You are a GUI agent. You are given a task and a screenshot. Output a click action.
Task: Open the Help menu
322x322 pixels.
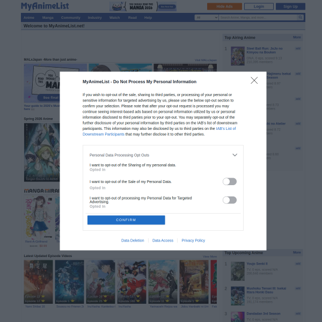(148, 18)
